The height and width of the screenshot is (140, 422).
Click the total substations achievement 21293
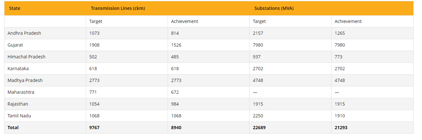341,128
